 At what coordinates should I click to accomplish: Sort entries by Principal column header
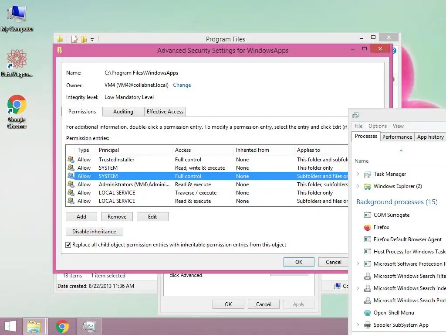134,150
